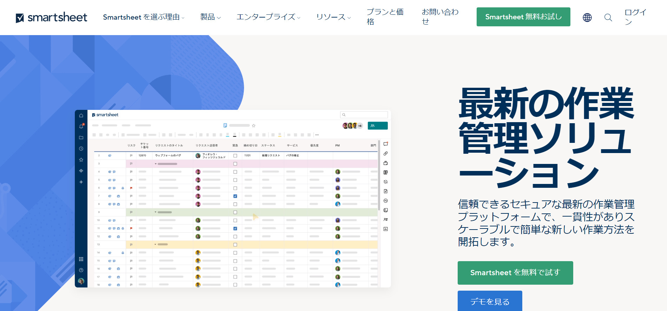Open chart report icon in right panel
Viewport: 667px width, 311px height.
pyautogui.click(x=386, y=229)
